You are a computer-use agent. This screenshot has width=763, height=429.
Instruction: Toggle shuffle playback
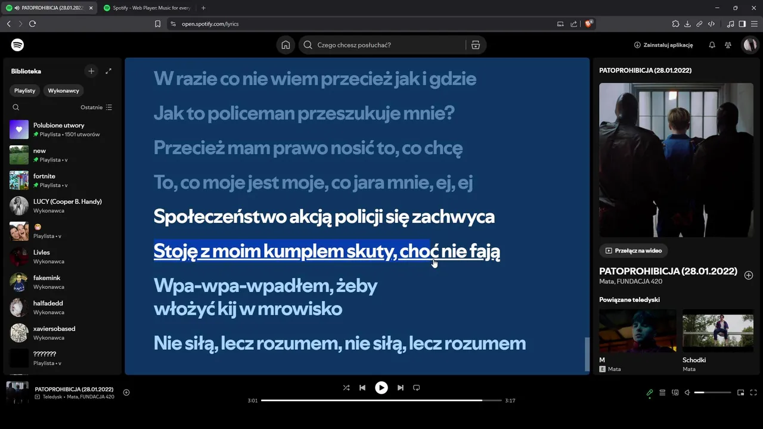[346, 388]
